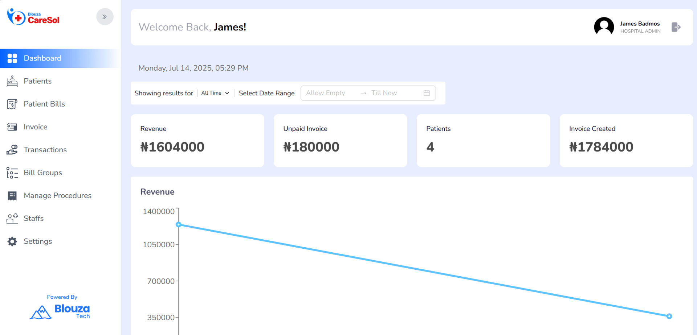Click the Dashboard grid icon
This screenshot has width=697, height=335.
coord(12,58)
